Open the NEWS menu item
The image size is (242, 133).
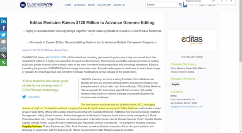(91, 5)
